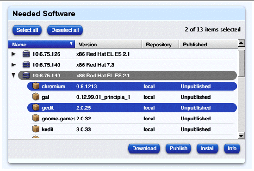Image resolution: width=254 pixels, height=171 pixels.
Task: Open the Info button
Action: click(x=232, y=148)
